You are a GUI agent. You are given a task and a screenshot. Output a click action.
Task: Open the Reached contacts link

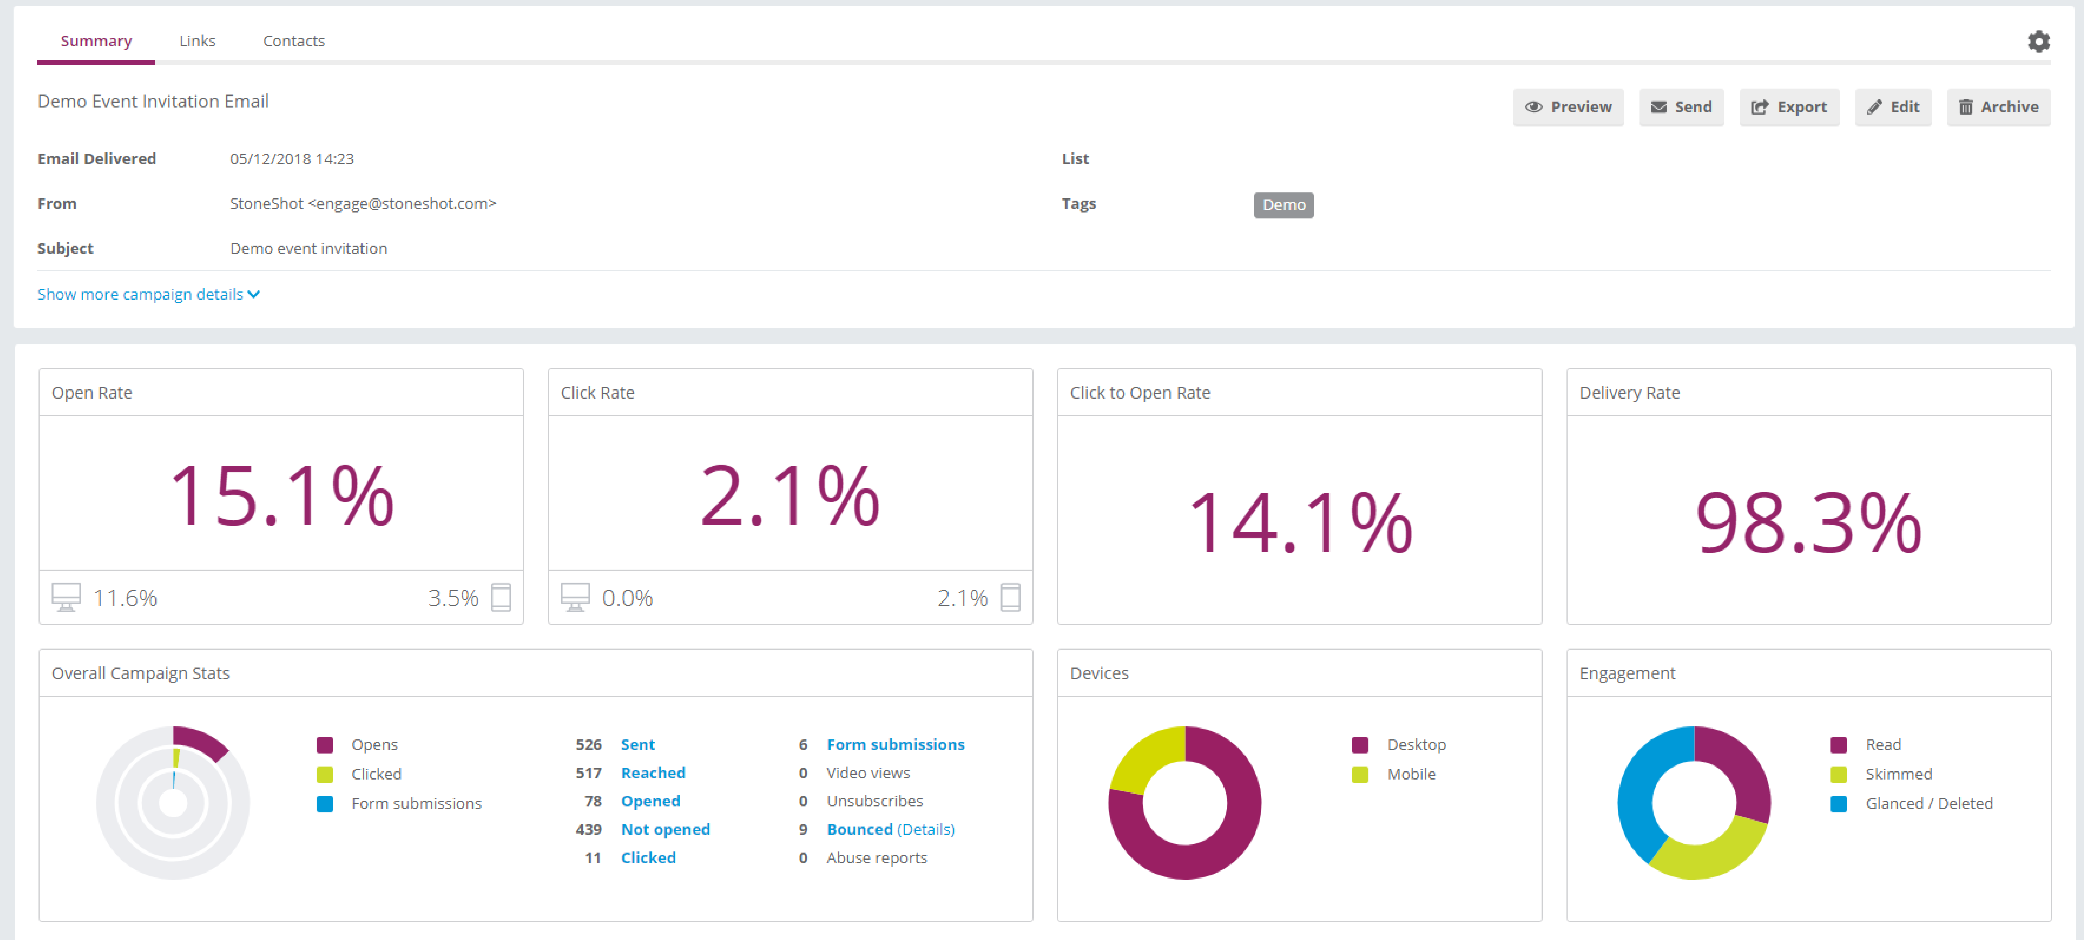pyautogui.click(x=653, y=772)
